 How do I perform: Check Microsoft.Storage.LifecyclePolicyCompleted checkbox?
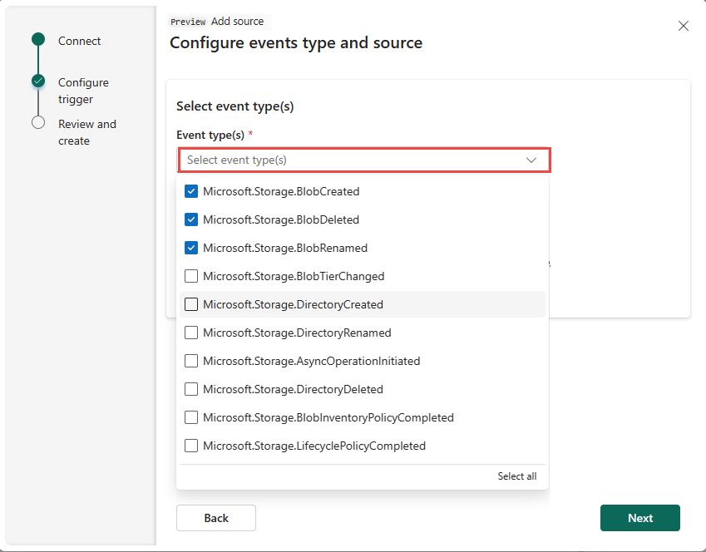(x=191, y=446)
